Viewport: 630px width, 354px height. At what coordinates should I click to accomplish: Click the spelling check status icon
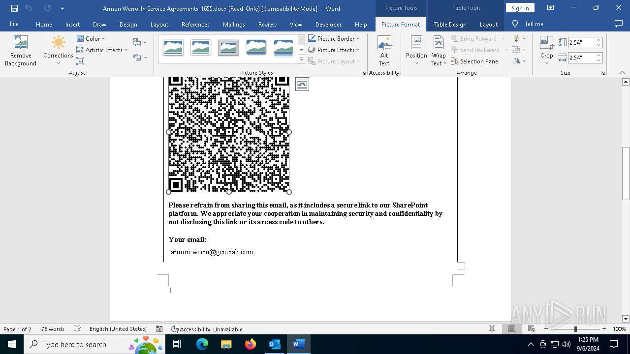pyautogui.click(x=77, y=329)
